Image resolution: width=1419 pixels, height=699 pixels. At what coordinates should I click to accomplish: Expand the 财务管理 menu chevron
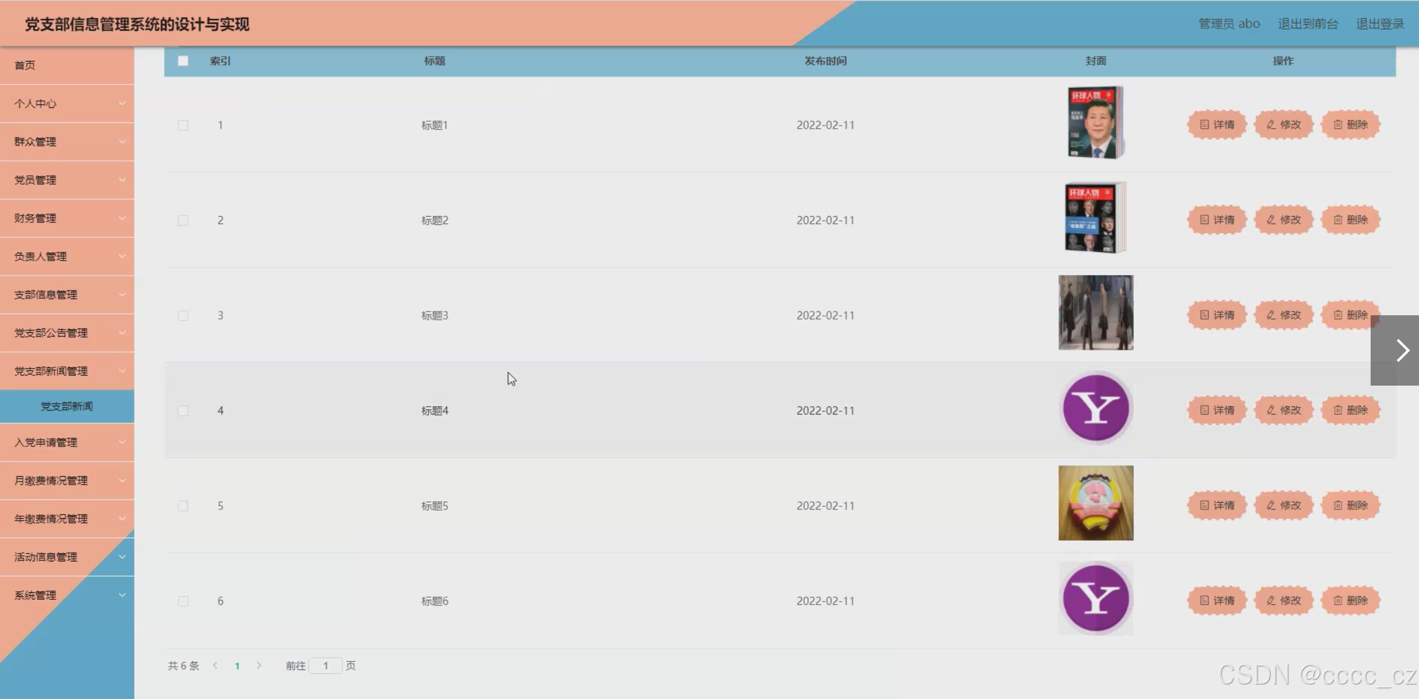coord(122,218)
